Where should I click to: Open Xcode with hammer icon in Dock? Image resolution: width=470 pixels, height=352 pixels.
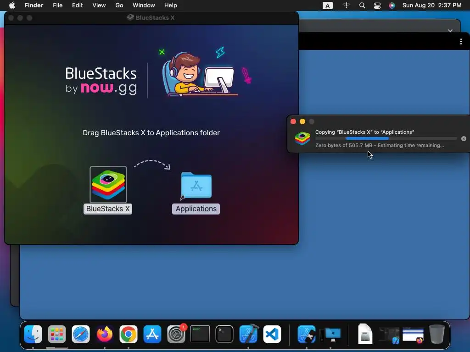pyautogui.click(x=248, y=334)
